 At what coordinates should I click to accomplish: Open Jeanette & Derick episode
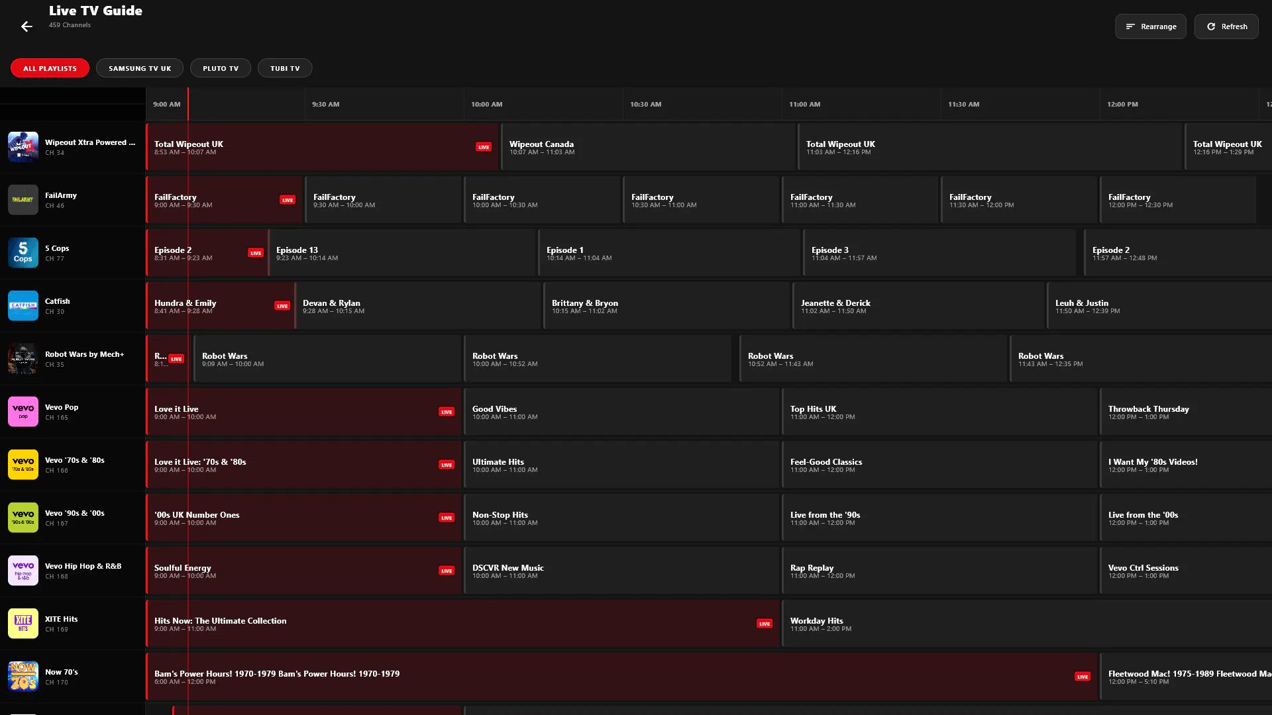coord(918,306)
